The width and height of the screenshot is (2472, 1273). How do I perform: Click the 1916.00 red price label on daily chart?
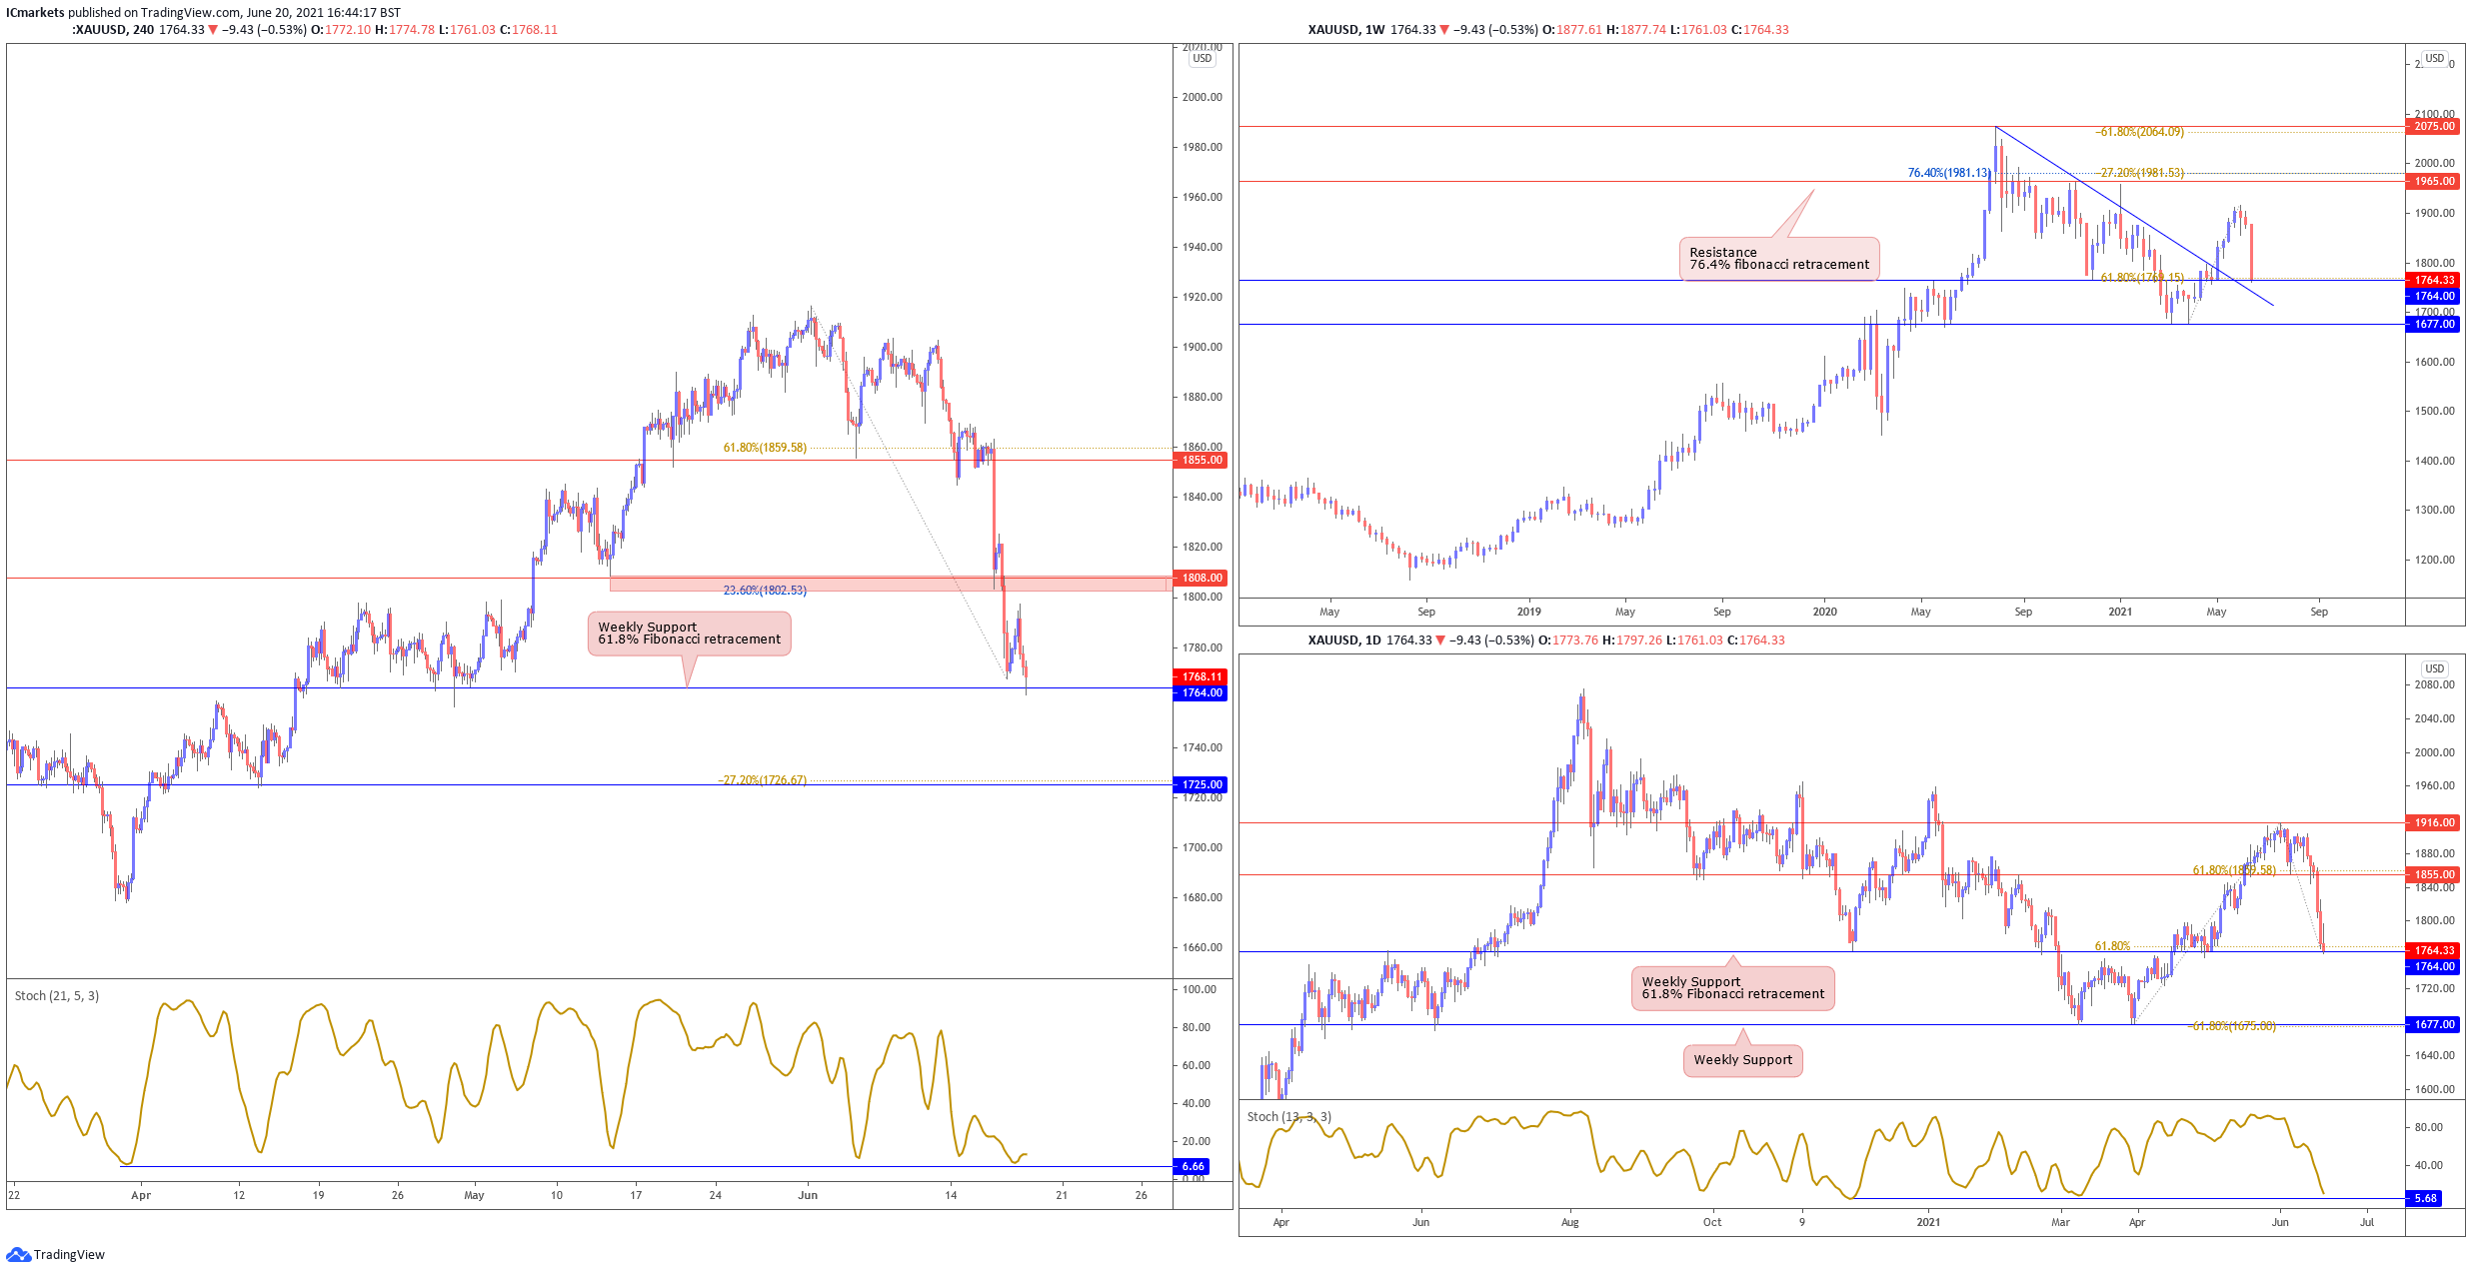pyautogui.click(x=2434, y=822)
